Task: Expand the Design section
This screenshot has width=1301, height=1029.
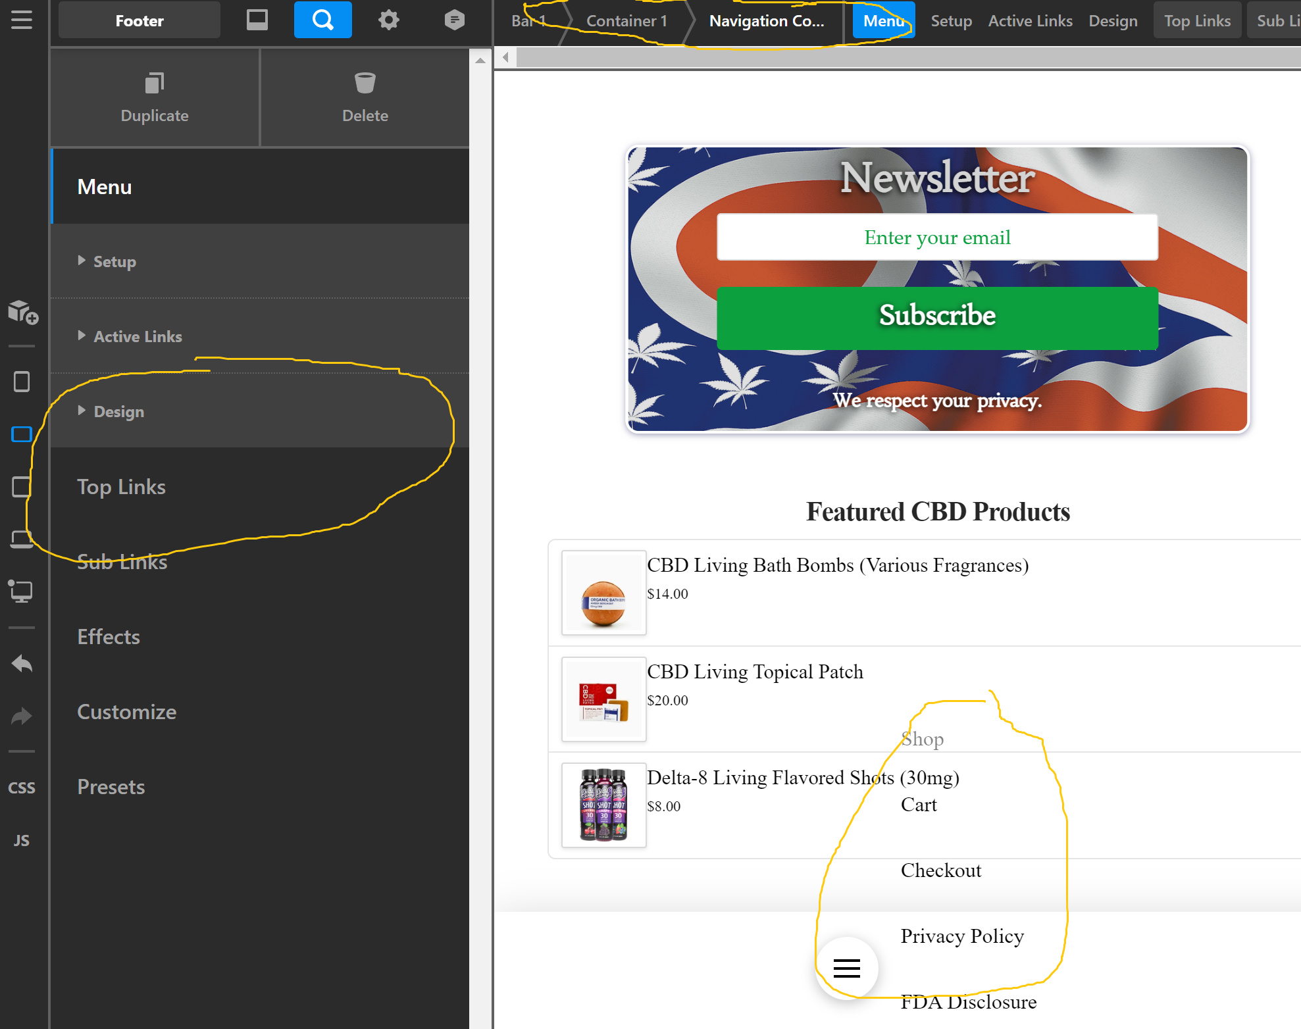Action: pyautogui.click(x=118, y=411)
